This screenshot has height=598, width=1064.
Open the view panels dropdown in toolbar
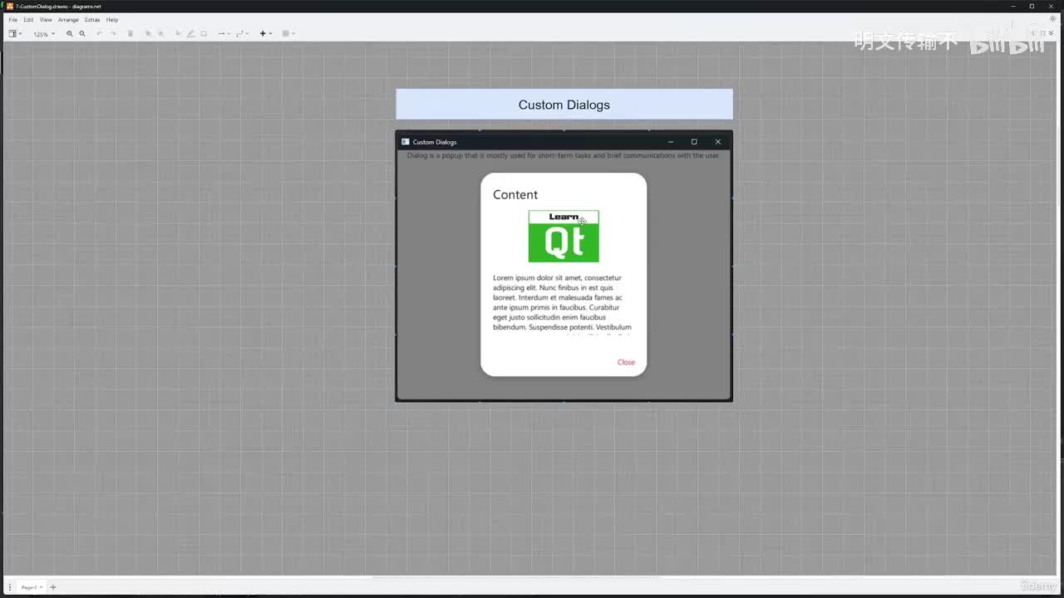click(15, 34)
